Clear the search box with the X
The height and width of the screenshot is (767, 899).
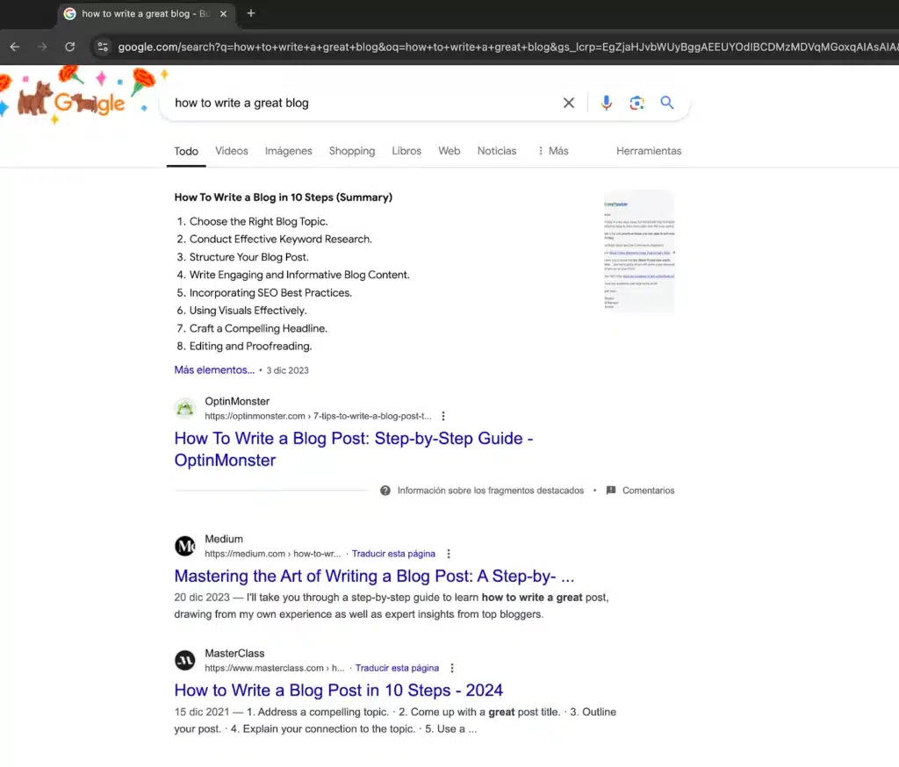pos(569,103)
